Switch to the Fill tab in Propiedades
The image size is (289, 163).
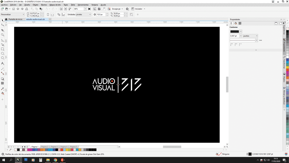coord(235,23)
